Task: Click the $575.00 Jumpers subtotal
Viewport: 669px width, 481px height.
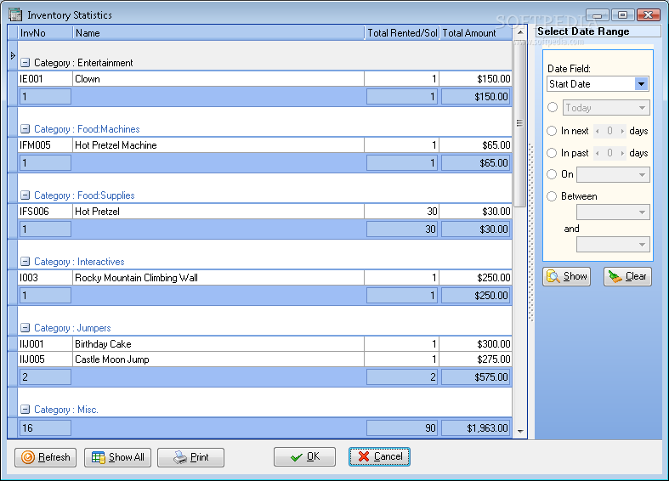Action: pos(476,377)
